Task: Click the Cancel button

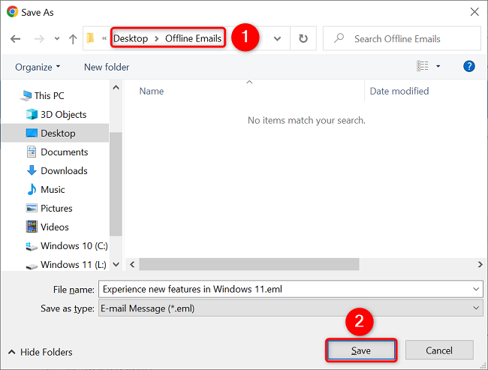Action: (439, 350)
